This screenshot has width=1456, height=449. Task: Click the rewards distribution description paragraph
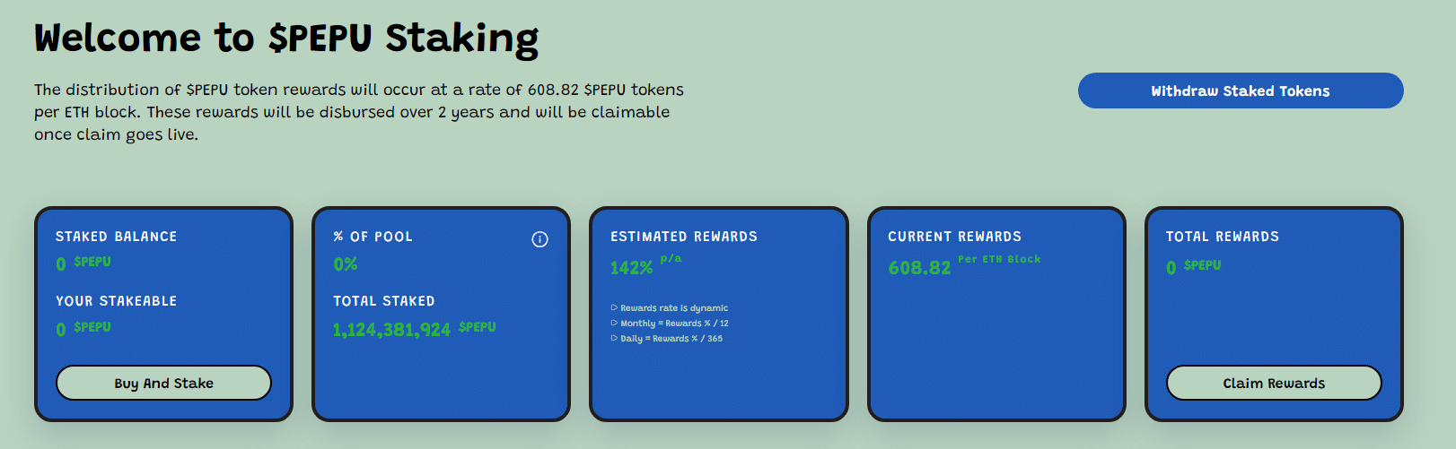[359, 112]
